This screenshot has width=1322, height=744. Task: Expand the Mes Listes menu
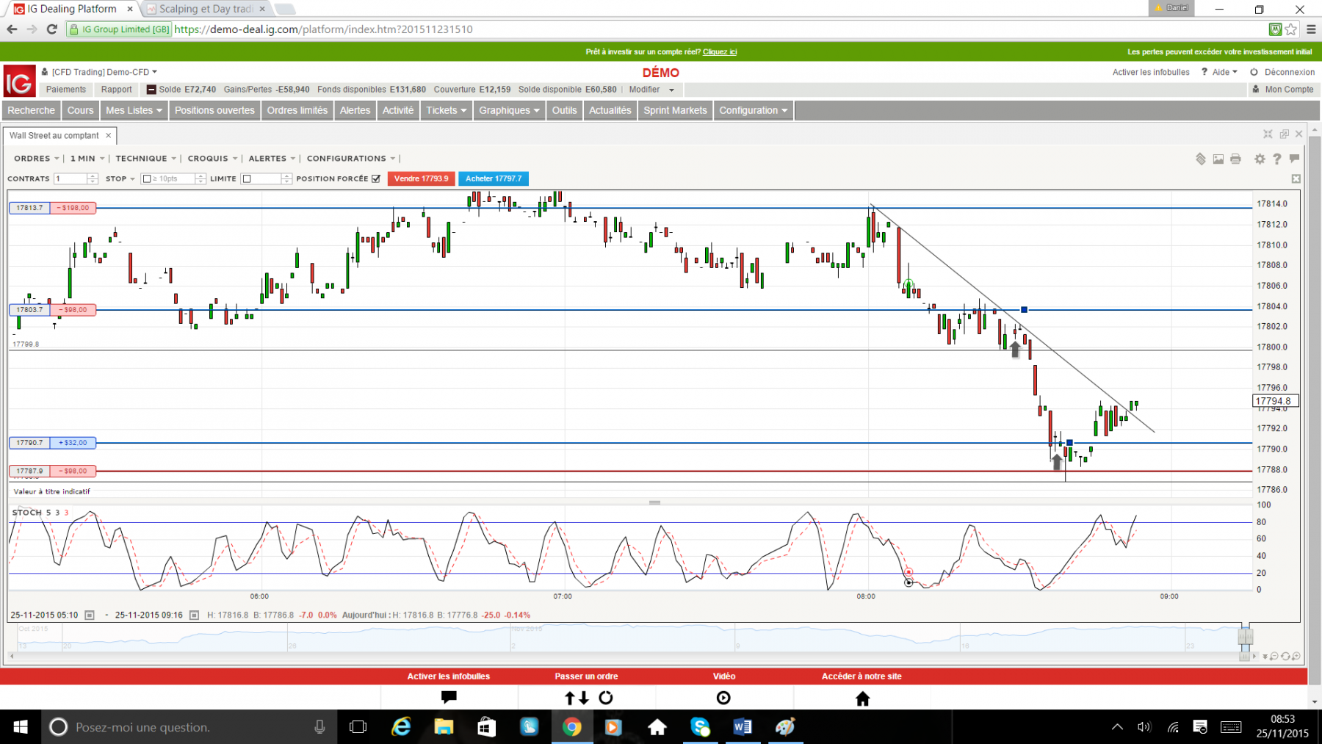pos(134,110)
